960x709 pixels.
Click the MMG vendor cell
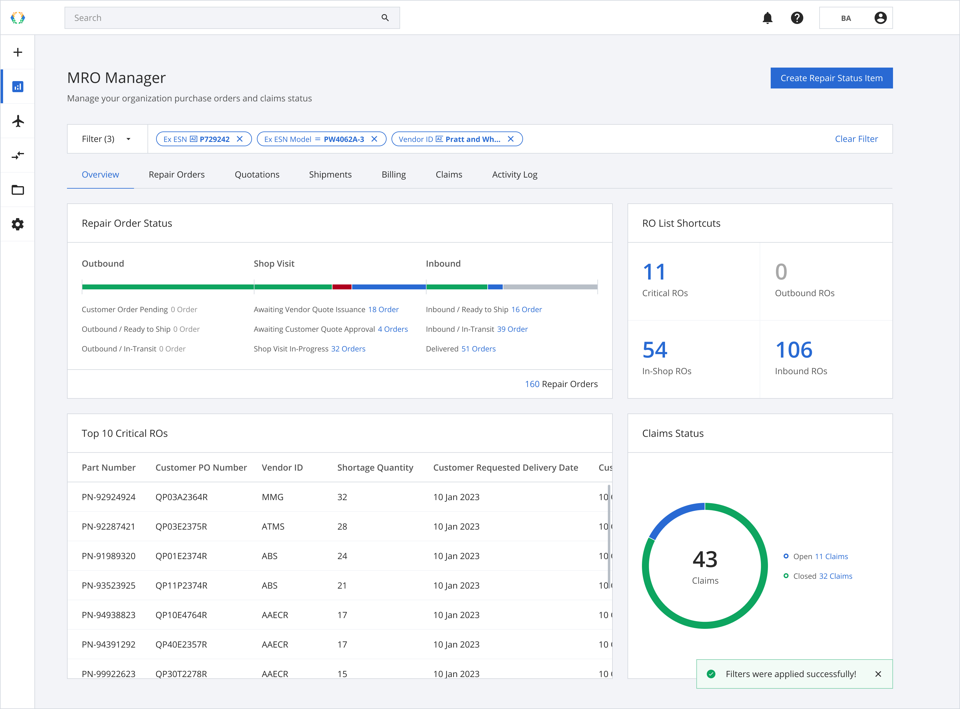click(273, 497)
